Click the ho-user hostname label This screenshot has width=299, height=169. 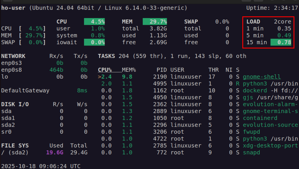tap(13, 8)
